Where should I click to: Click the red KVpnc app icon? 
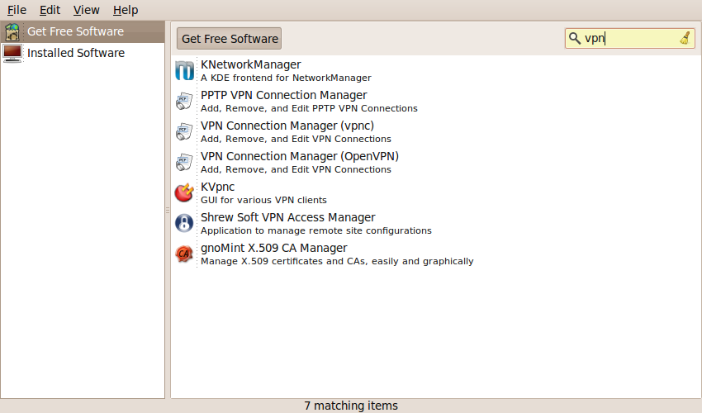pos(184,192)
